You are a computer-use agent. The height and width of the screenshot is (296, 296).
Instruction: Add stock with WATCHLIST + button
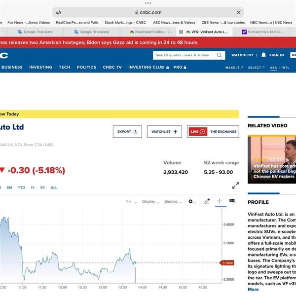tap(164, 132)
